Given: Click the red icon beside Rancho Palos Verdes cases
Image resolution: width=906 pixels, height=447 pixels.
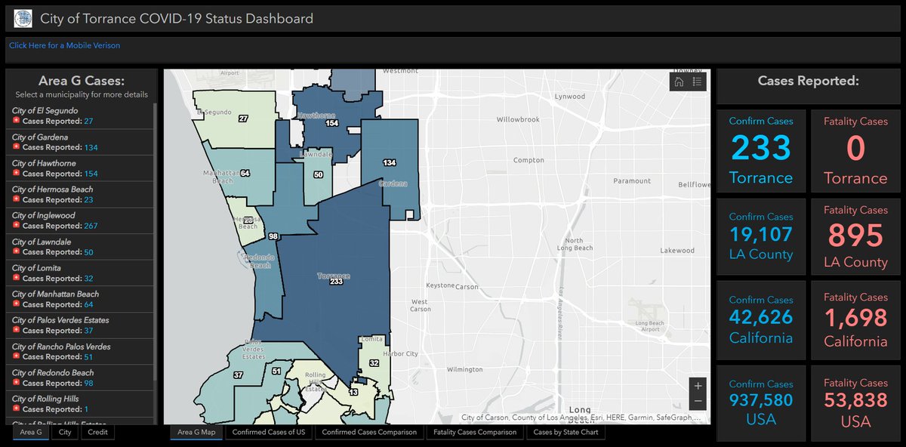Looking at the screenshot, I should click(17, 357).
